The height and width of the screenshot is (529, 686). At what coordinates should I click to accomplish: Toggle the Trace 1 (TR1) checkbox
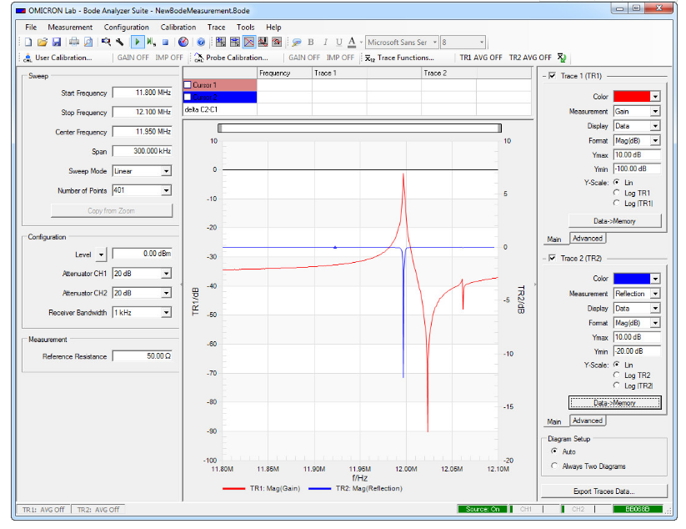click(551, 77)
